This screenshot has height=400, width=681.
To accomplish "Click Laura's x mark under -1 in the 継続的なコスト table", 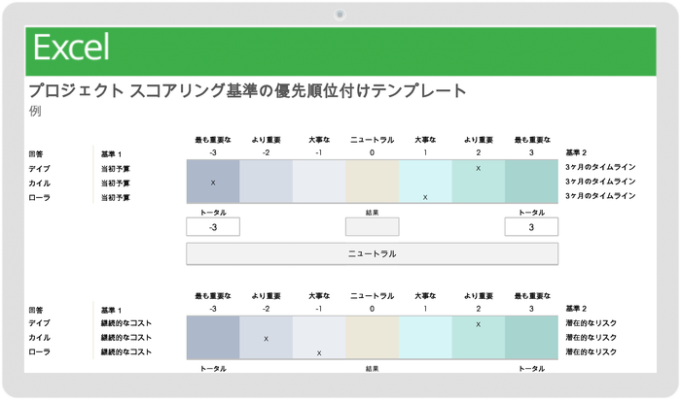I will pos(319,352).
